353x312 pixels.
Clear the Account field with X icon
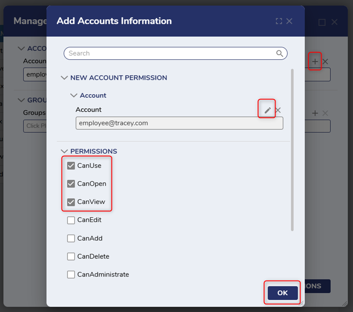tap(278, 110)
